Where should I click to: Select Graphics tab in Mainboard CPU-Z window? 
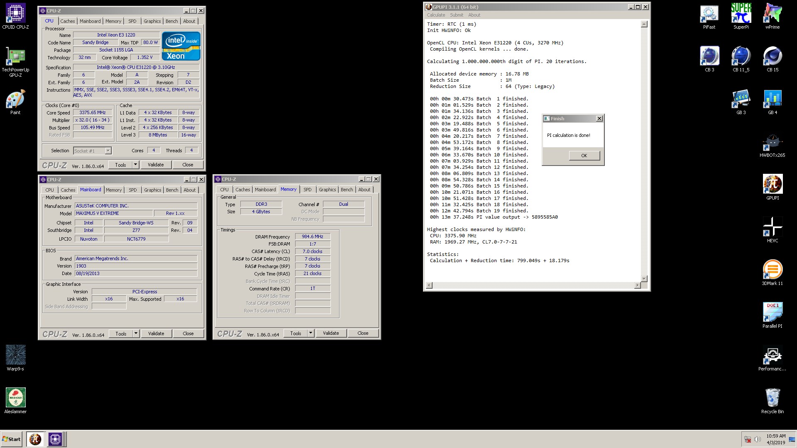152,190
